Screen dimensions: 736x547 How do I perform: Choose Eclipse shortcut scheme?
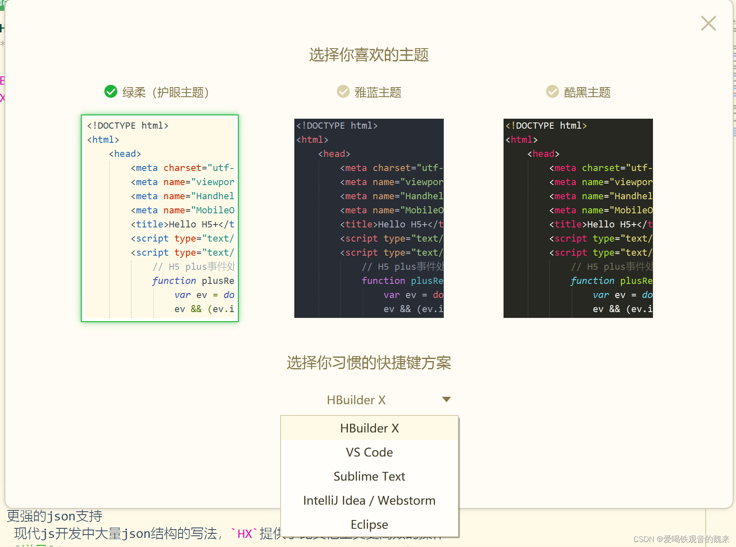[x=369, y=525]
